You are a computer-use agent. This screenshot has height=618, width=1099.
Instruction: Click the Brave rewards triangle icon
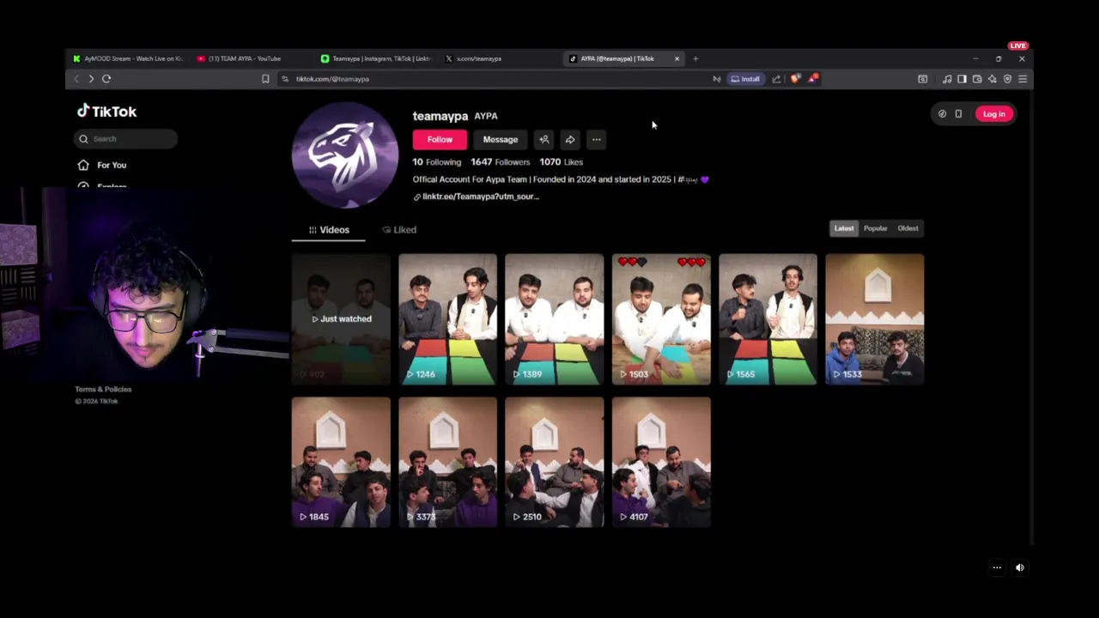coord(812,79)
